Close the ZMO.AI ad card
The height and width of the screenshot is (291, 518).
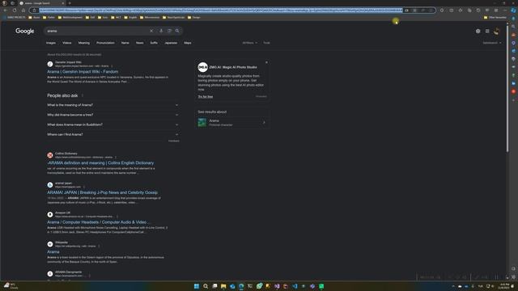266,62
